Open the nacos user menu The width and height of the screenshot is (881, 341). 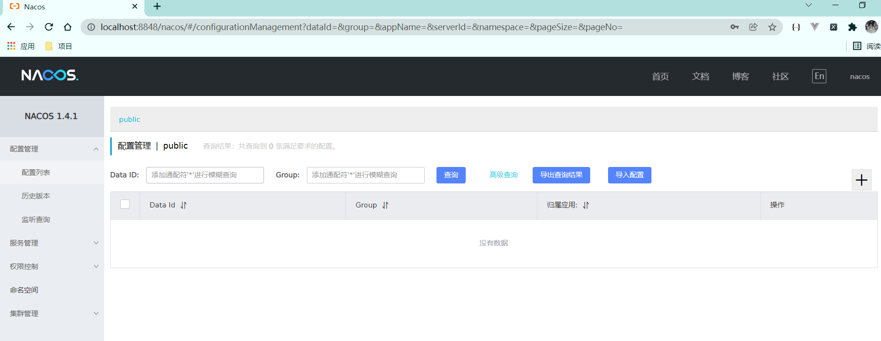860,77
